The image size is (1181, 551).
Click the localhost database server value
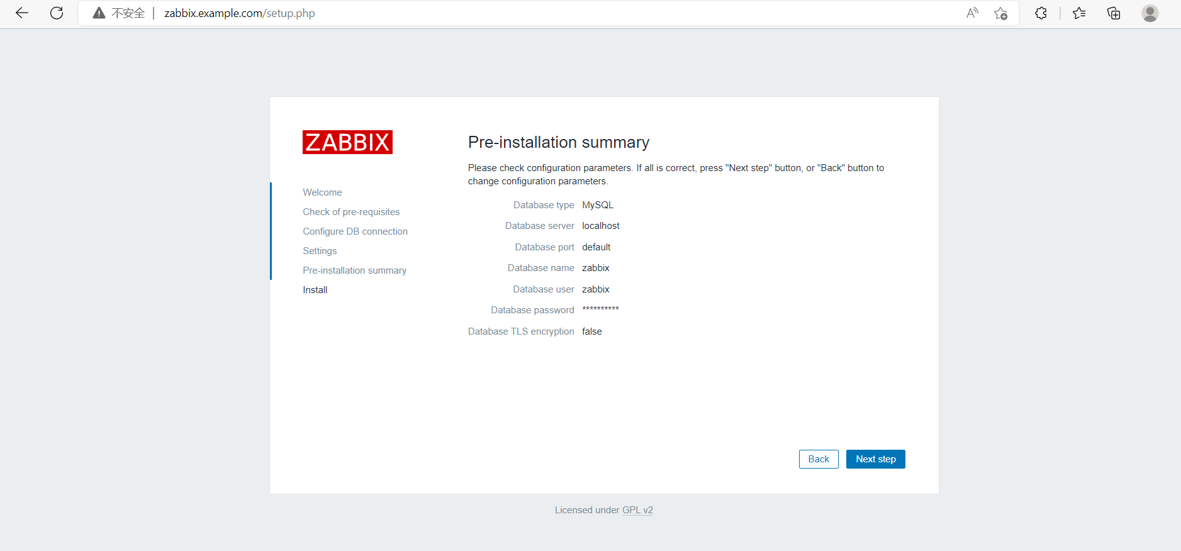(x=601, y=226)
